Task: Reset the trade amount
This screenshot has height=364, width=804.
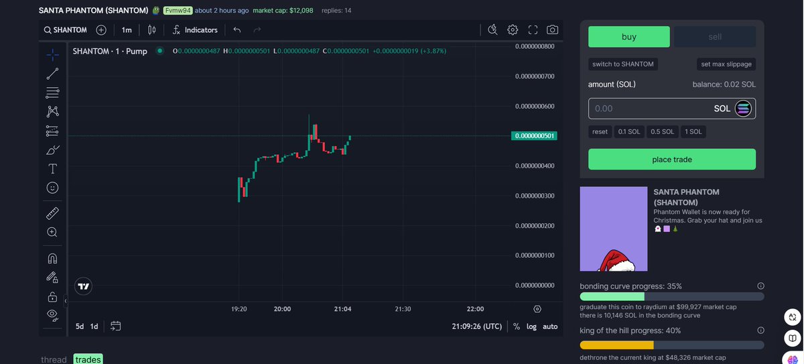Action: 600,132
